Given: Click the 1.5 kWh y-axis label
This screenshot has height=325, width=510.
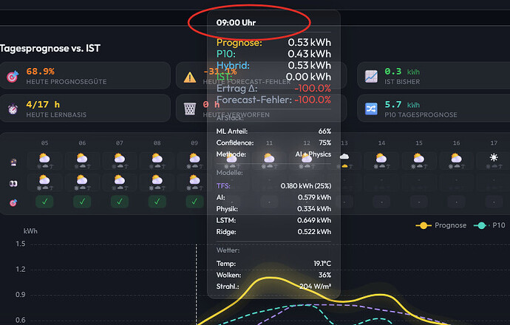Looking at the screenshot, I should pyautogui.click(x=21, y=244).
